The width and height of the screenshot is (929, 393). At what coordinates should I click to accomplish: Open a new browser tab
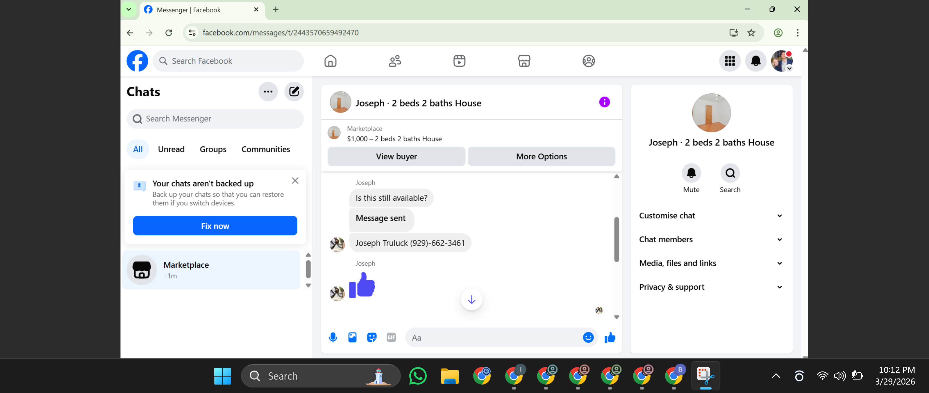[x=276, y=9]
